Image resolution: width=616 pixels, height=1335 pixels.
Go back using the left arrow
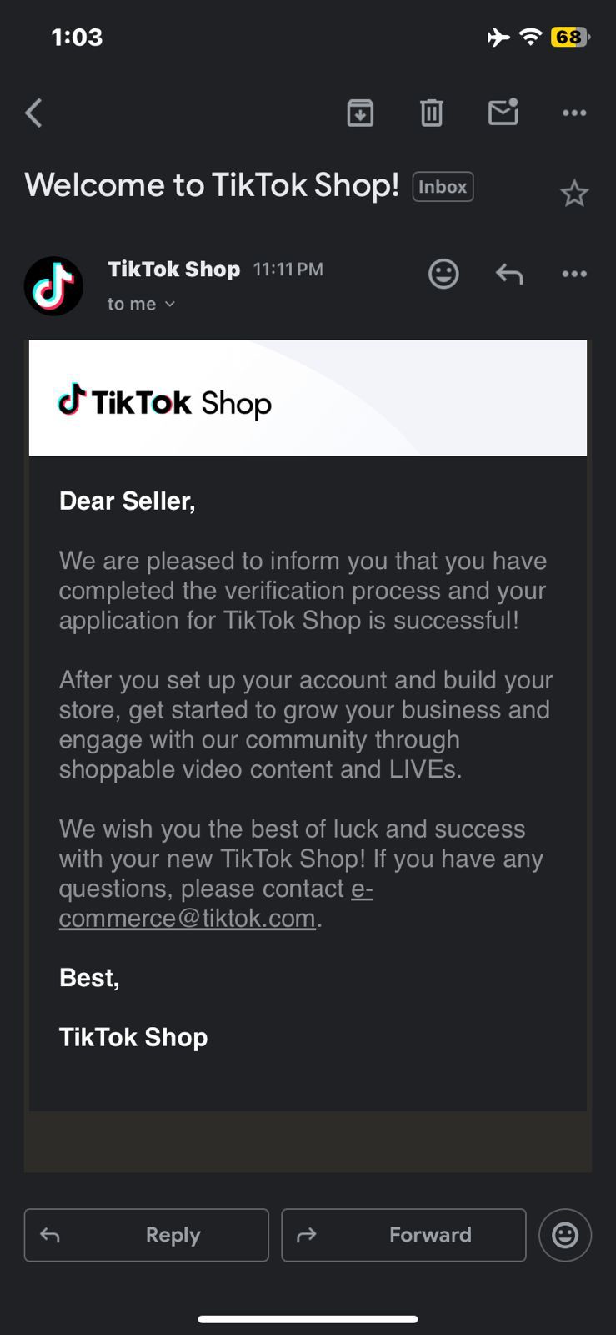(34, 113)
